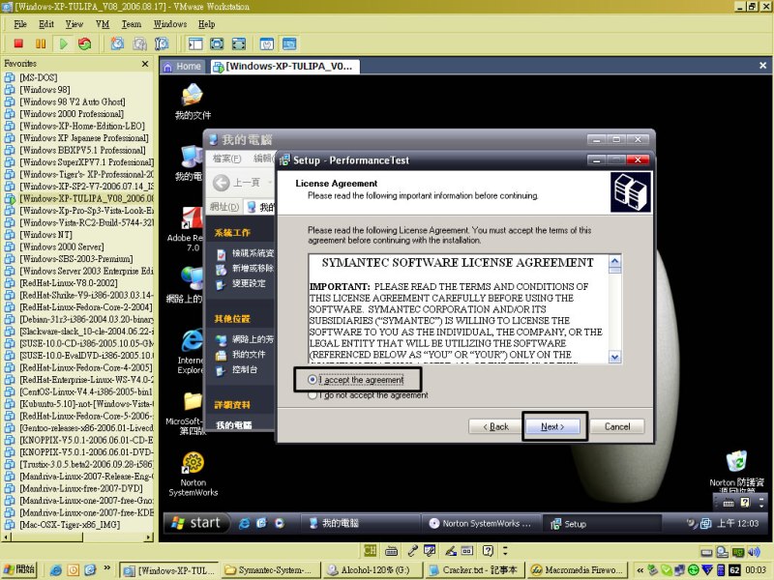Select [Mac-OSX-Tiger-x86_IMG] in Favorites
Viewport: 774px width, 580px height.
pos(70,525)
